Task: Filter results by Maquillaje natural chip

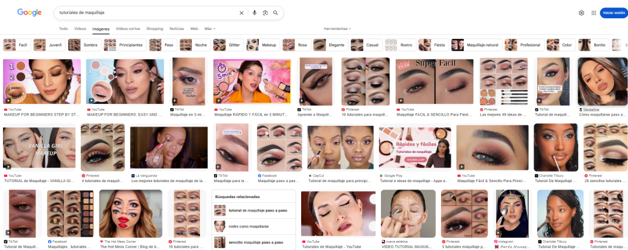Action: click(475, 45)
